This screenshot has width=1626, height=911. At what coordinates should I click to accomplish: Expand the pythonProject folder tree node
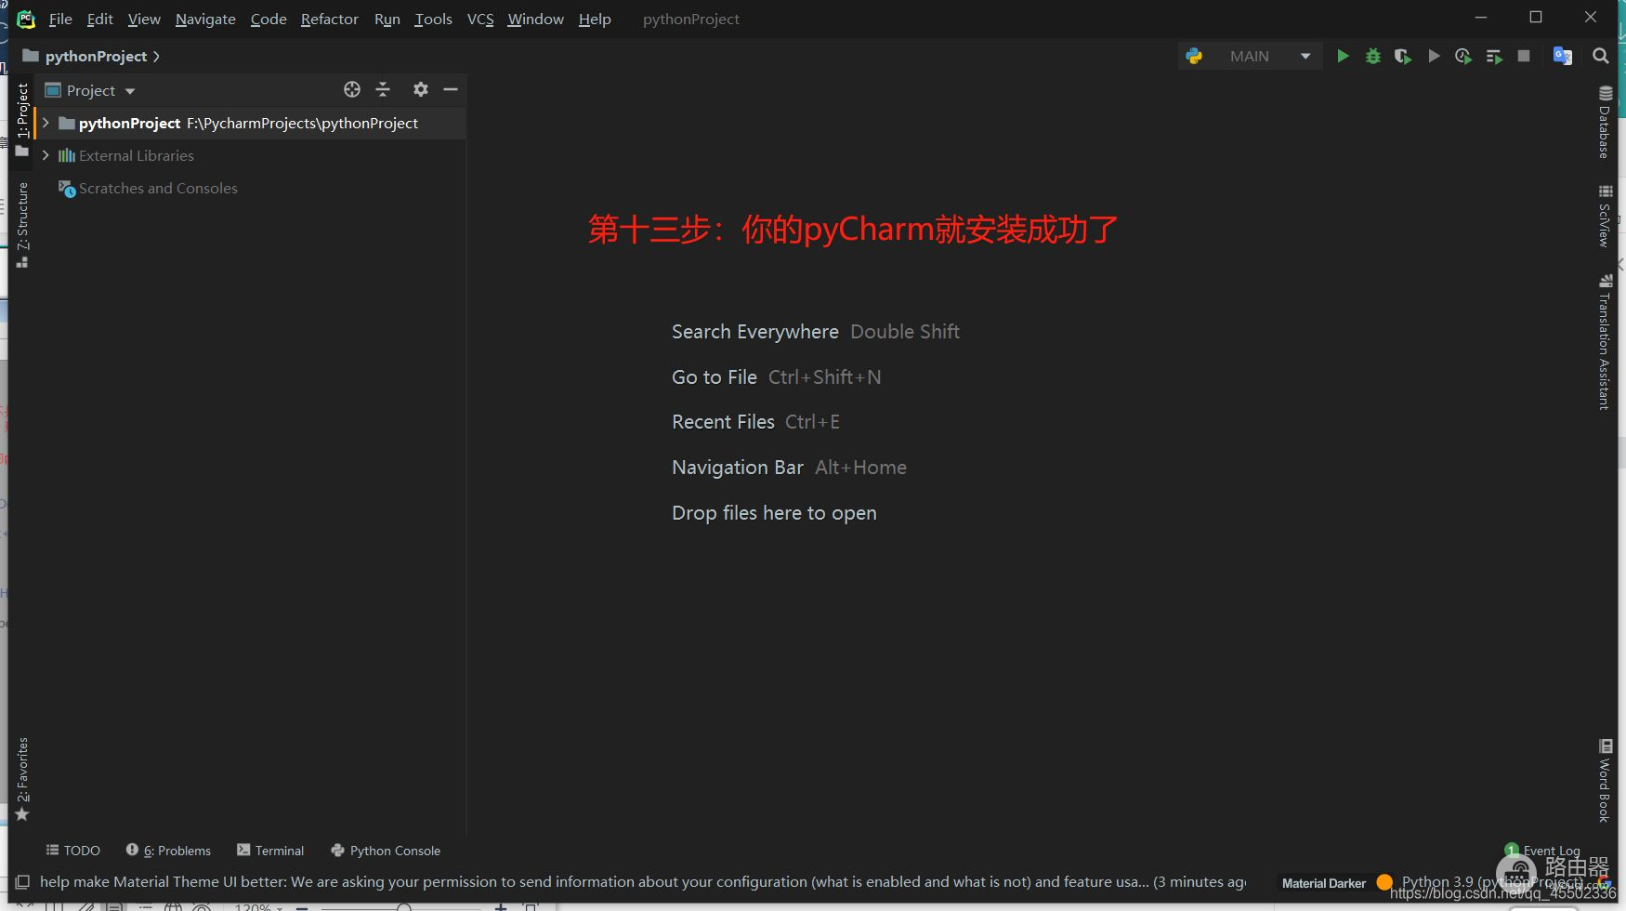(x=46, y=123)
